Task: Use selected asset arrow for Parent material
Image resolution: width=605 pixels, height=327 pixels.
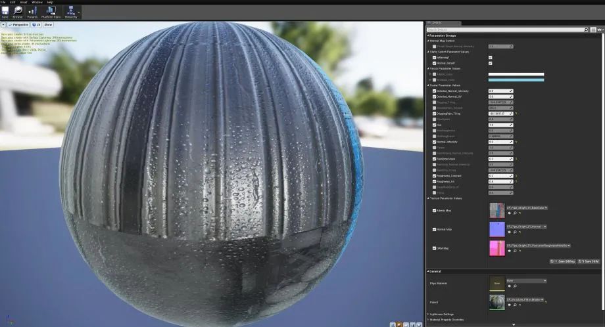Action: point(509,305)
